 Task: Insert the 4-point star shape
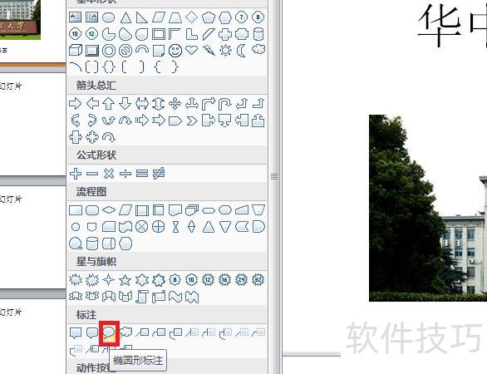[109, 280]
